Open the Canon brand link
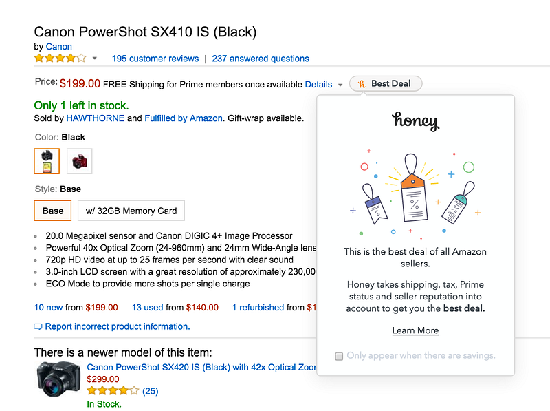The height and width of the screenshot is (411, 550). pos(59,47)
